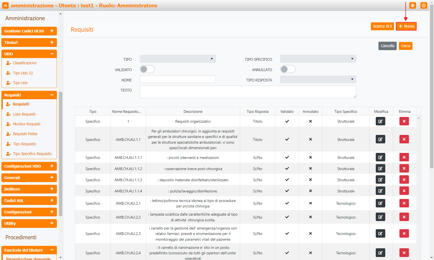434x260 pixels.
Task: Open the TIPO dropdown
Action: (178, 59)
